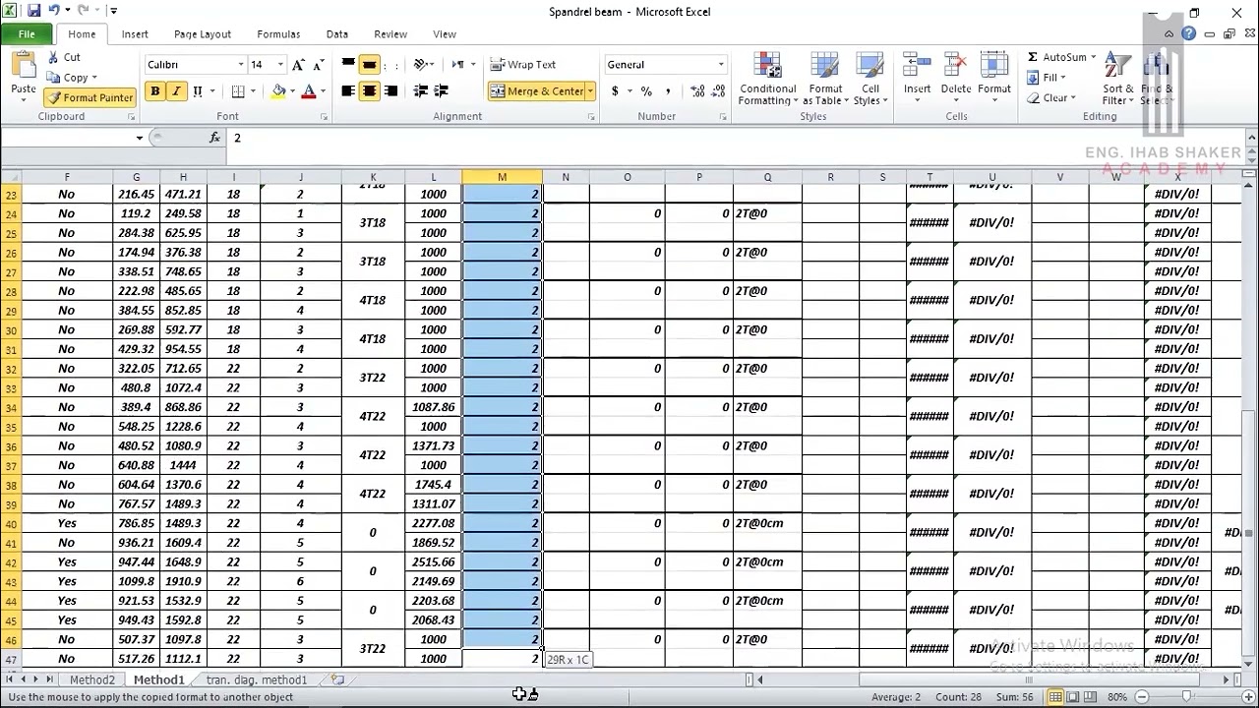Click the Delete cells icon
This screenshot has width=1259, height=708.
click(x=955, y=67)
